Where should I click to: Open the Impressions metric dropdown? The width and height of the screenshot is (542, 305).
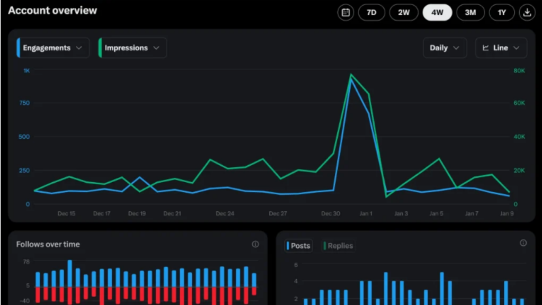click(132, 48)
